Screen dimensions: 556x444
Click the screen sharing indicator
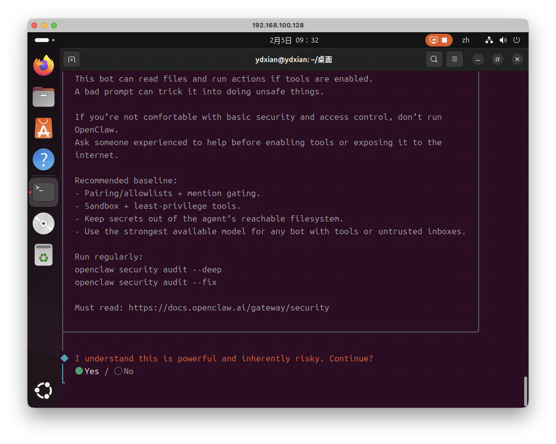click(x=439, y=40)
